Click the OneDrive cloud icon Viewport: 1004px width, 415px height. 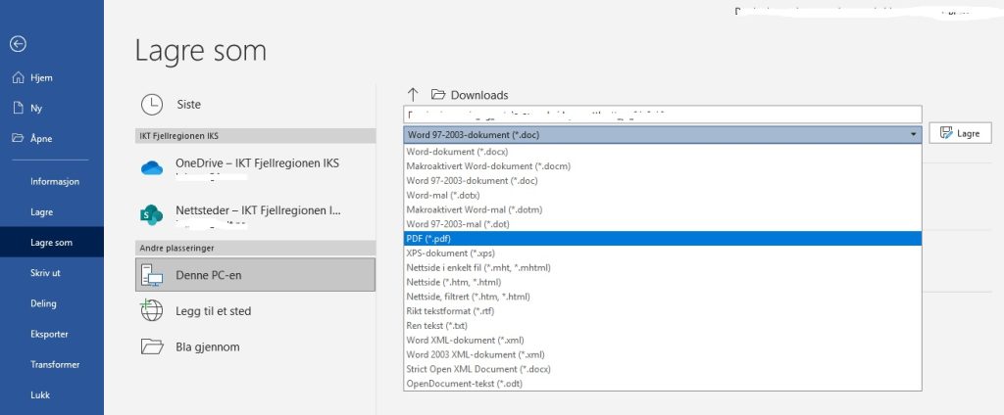tap(152, 168)
